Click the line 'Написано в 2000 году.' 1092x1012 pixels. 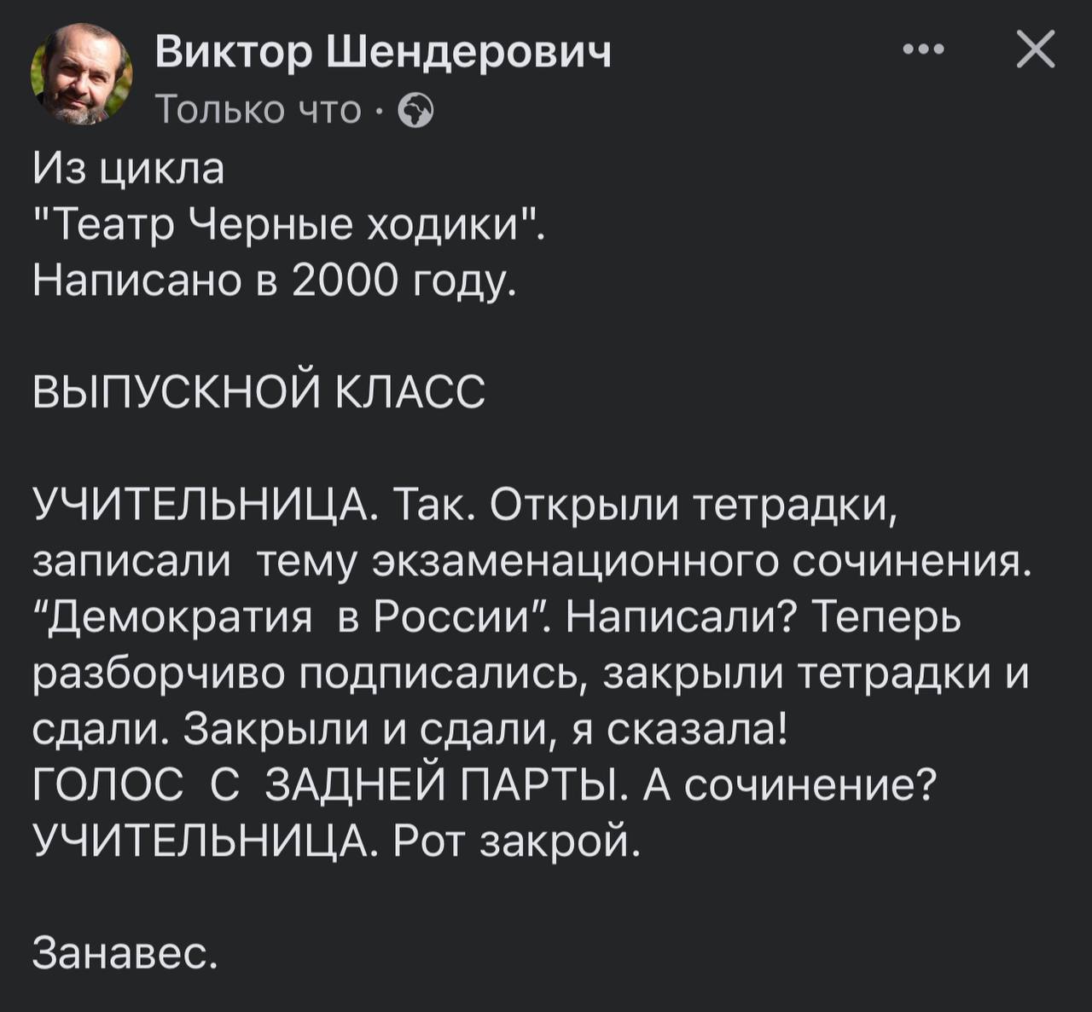tap(275, 282)
